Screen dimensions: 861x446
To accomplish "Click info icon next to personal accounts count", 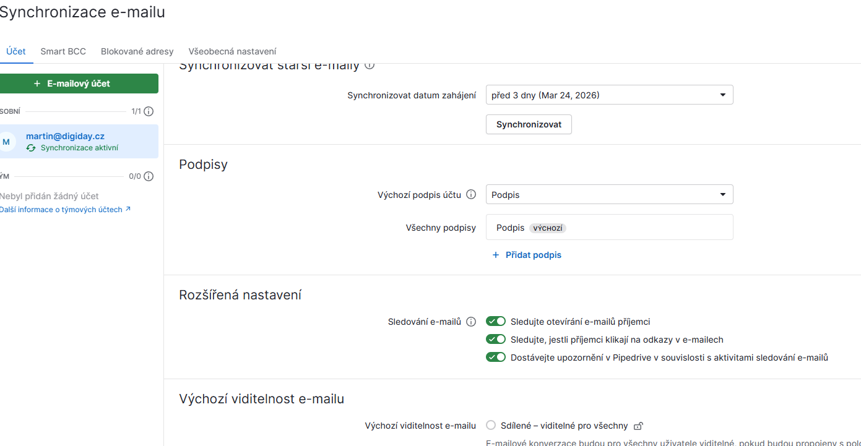I will [149, 111].
